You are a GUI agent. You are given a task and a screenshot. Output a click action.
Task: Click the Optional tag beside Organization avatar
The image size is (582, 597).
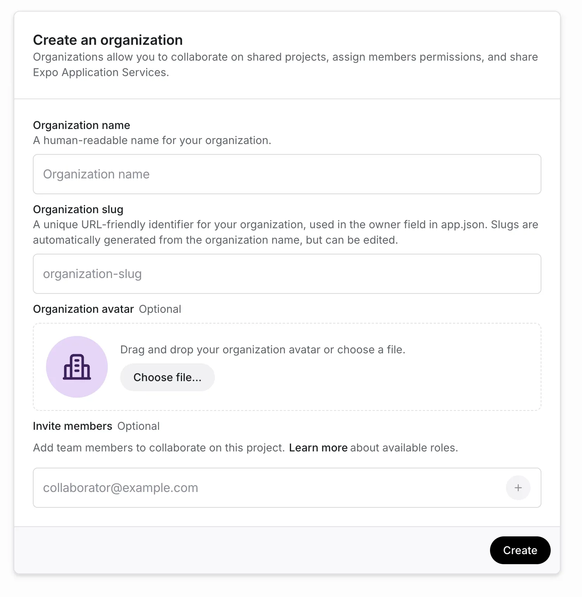pyautogui.click(x=160, y=309)
